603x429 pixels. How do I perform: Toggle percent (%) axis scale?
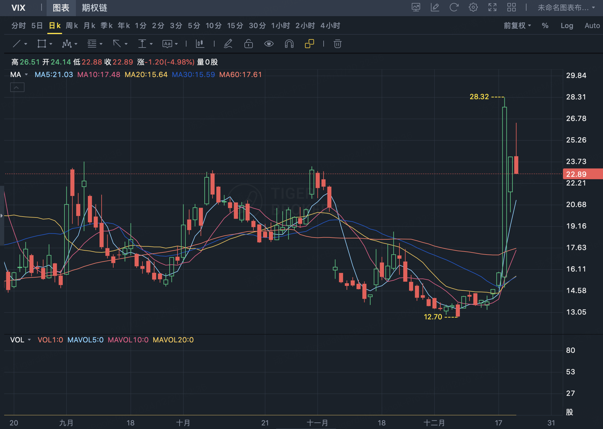coord(545,26)
